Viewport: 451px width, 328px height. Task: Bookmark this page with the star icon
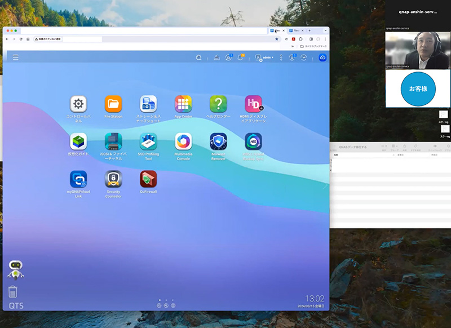pos(277,39)
